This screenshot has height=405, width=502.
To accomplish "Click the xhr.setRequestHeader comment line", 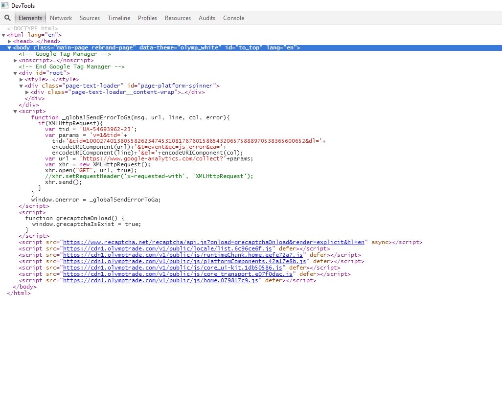I will click(149, 176).
